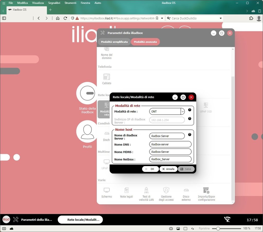The image size is (263, 232).
Task: Open the Strumenti menu
Action: pyautogui.click(x=70, y=3)
